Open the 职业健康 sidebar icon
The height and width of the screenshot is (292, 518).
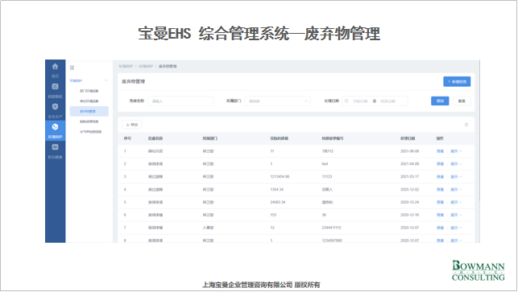pos(55,147)
